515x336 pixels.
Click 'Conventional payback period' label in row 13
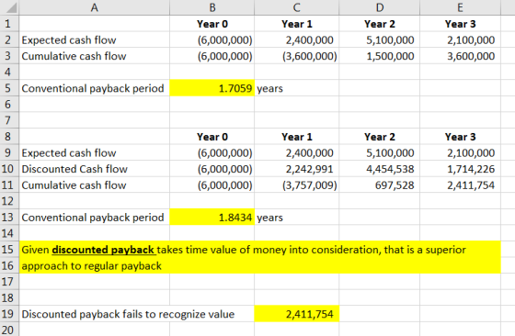93,218
